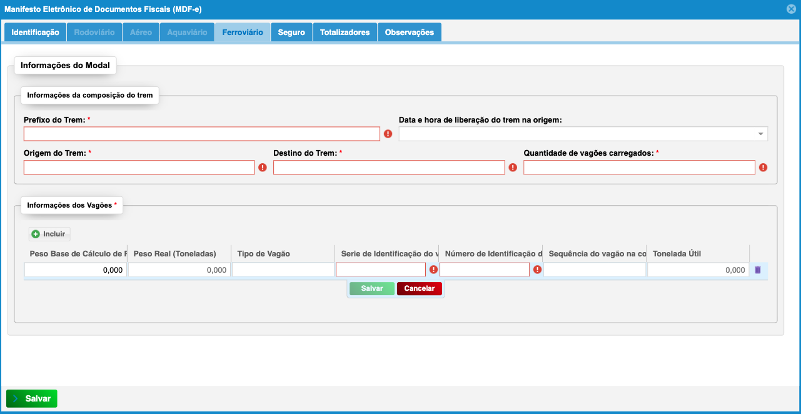
Task: Click error icon in Número de Identificação column
Action: coord(537,270)
